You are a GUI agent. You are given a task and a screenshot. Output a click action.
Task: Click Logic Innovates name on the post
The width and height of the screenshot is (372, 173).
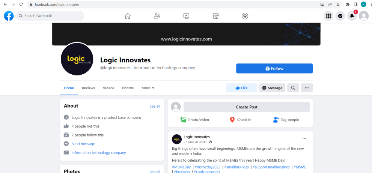[197, 137]
